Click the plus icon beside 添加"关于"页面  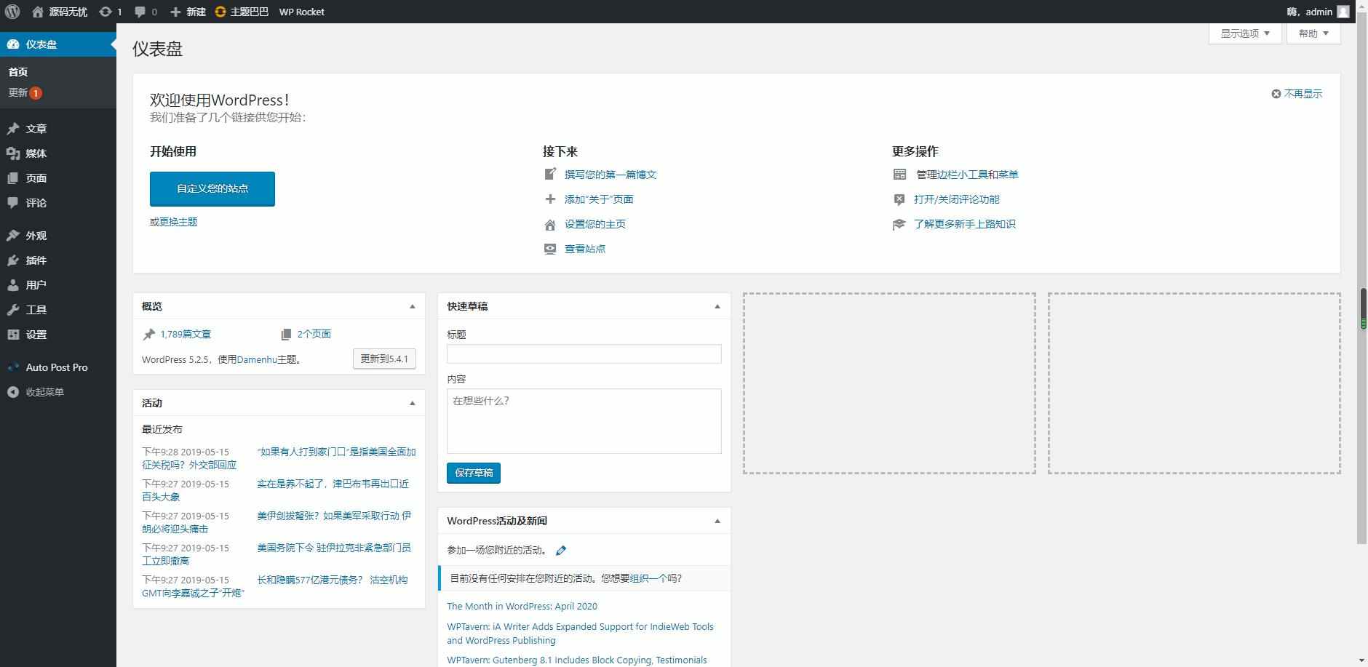click(x=550, y=199)
